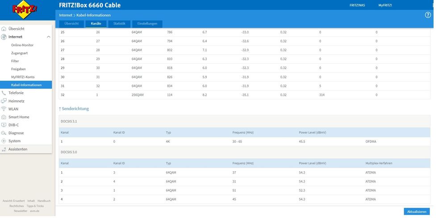
Task: Open the Tipps & Tricks link
Action: pyautogui.click(x=35, y=206)
